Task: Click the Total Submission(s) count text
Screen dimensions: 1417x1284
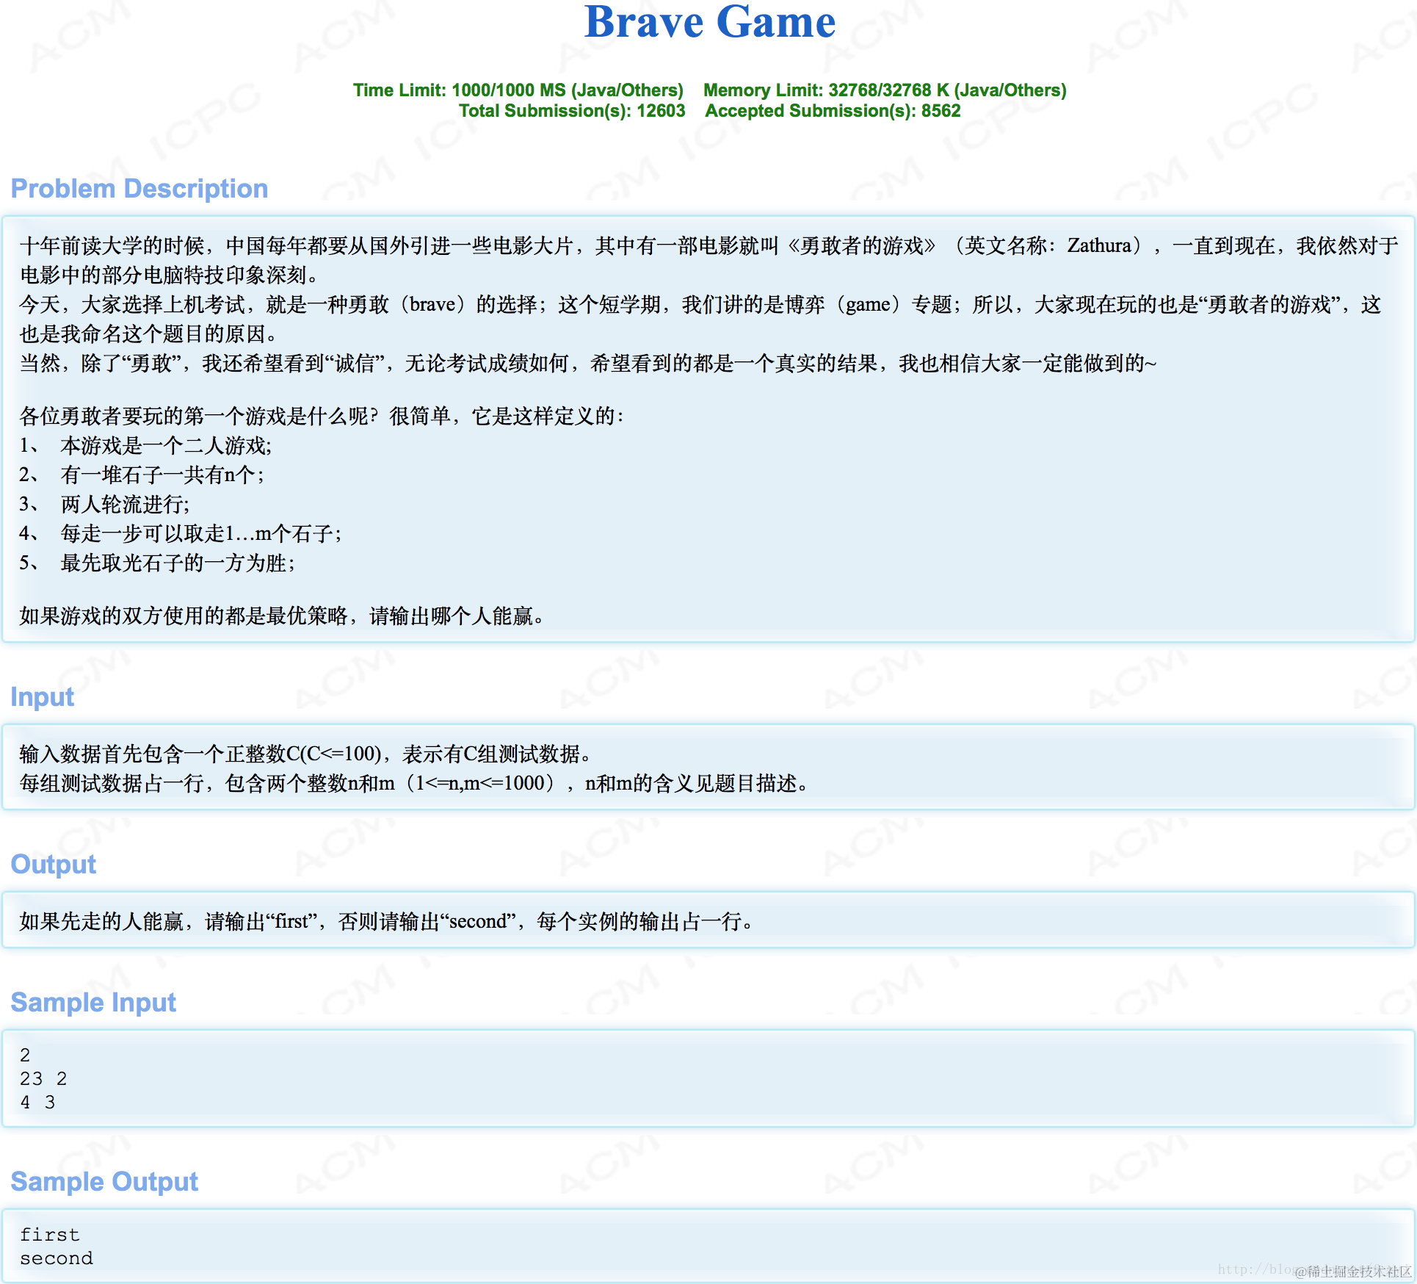Action: tap(572, 111)
